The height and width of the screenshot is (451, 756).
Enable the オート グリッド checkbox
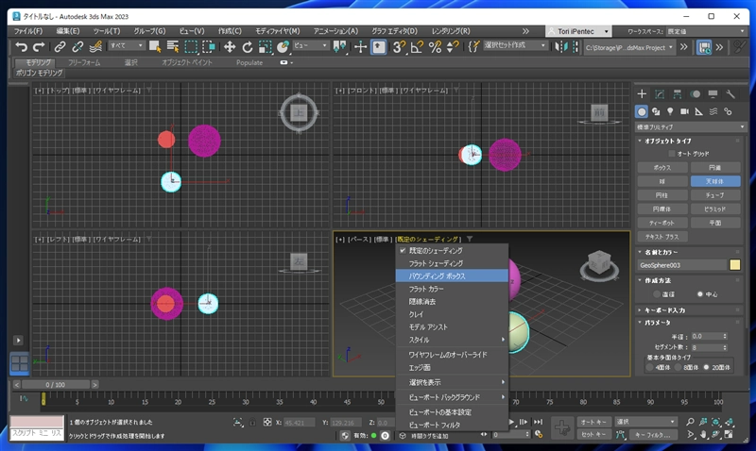pos(672,154)
